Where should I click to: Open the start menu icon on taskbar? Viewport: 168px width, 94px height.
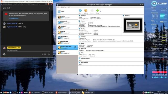[1, 92]
